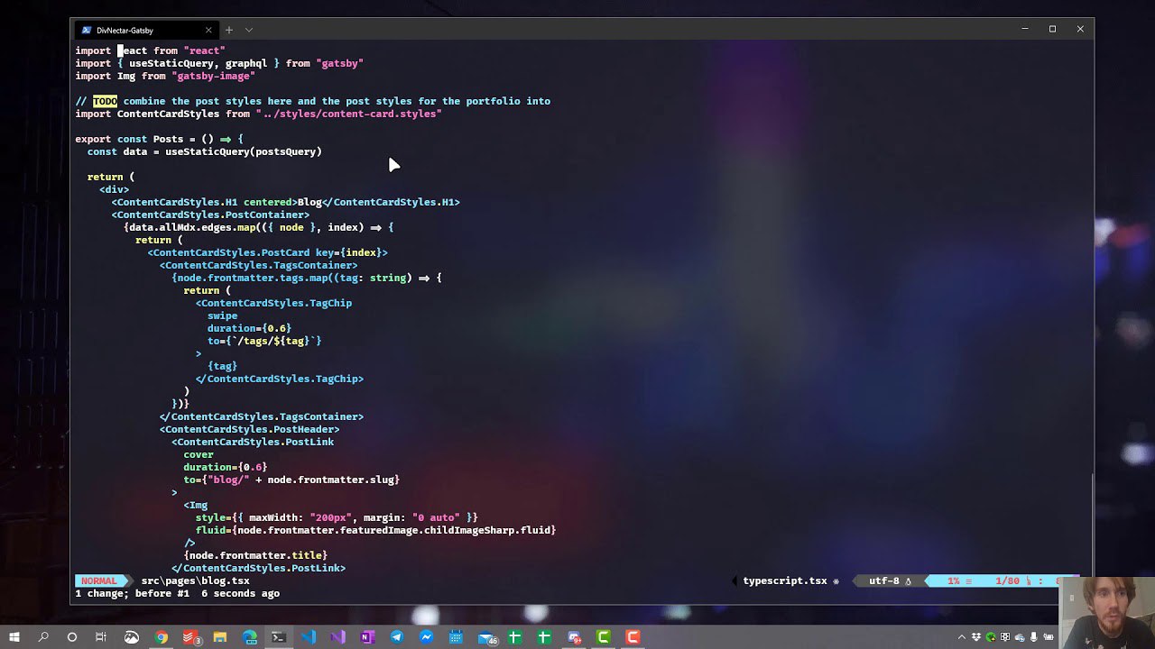Click the microphone tray icon
This screenshot has height=649, width=1155.
(1032, 637)
